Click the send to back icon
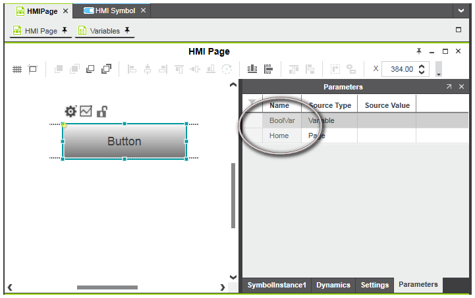The image size is (475, 298). (105, 69)
